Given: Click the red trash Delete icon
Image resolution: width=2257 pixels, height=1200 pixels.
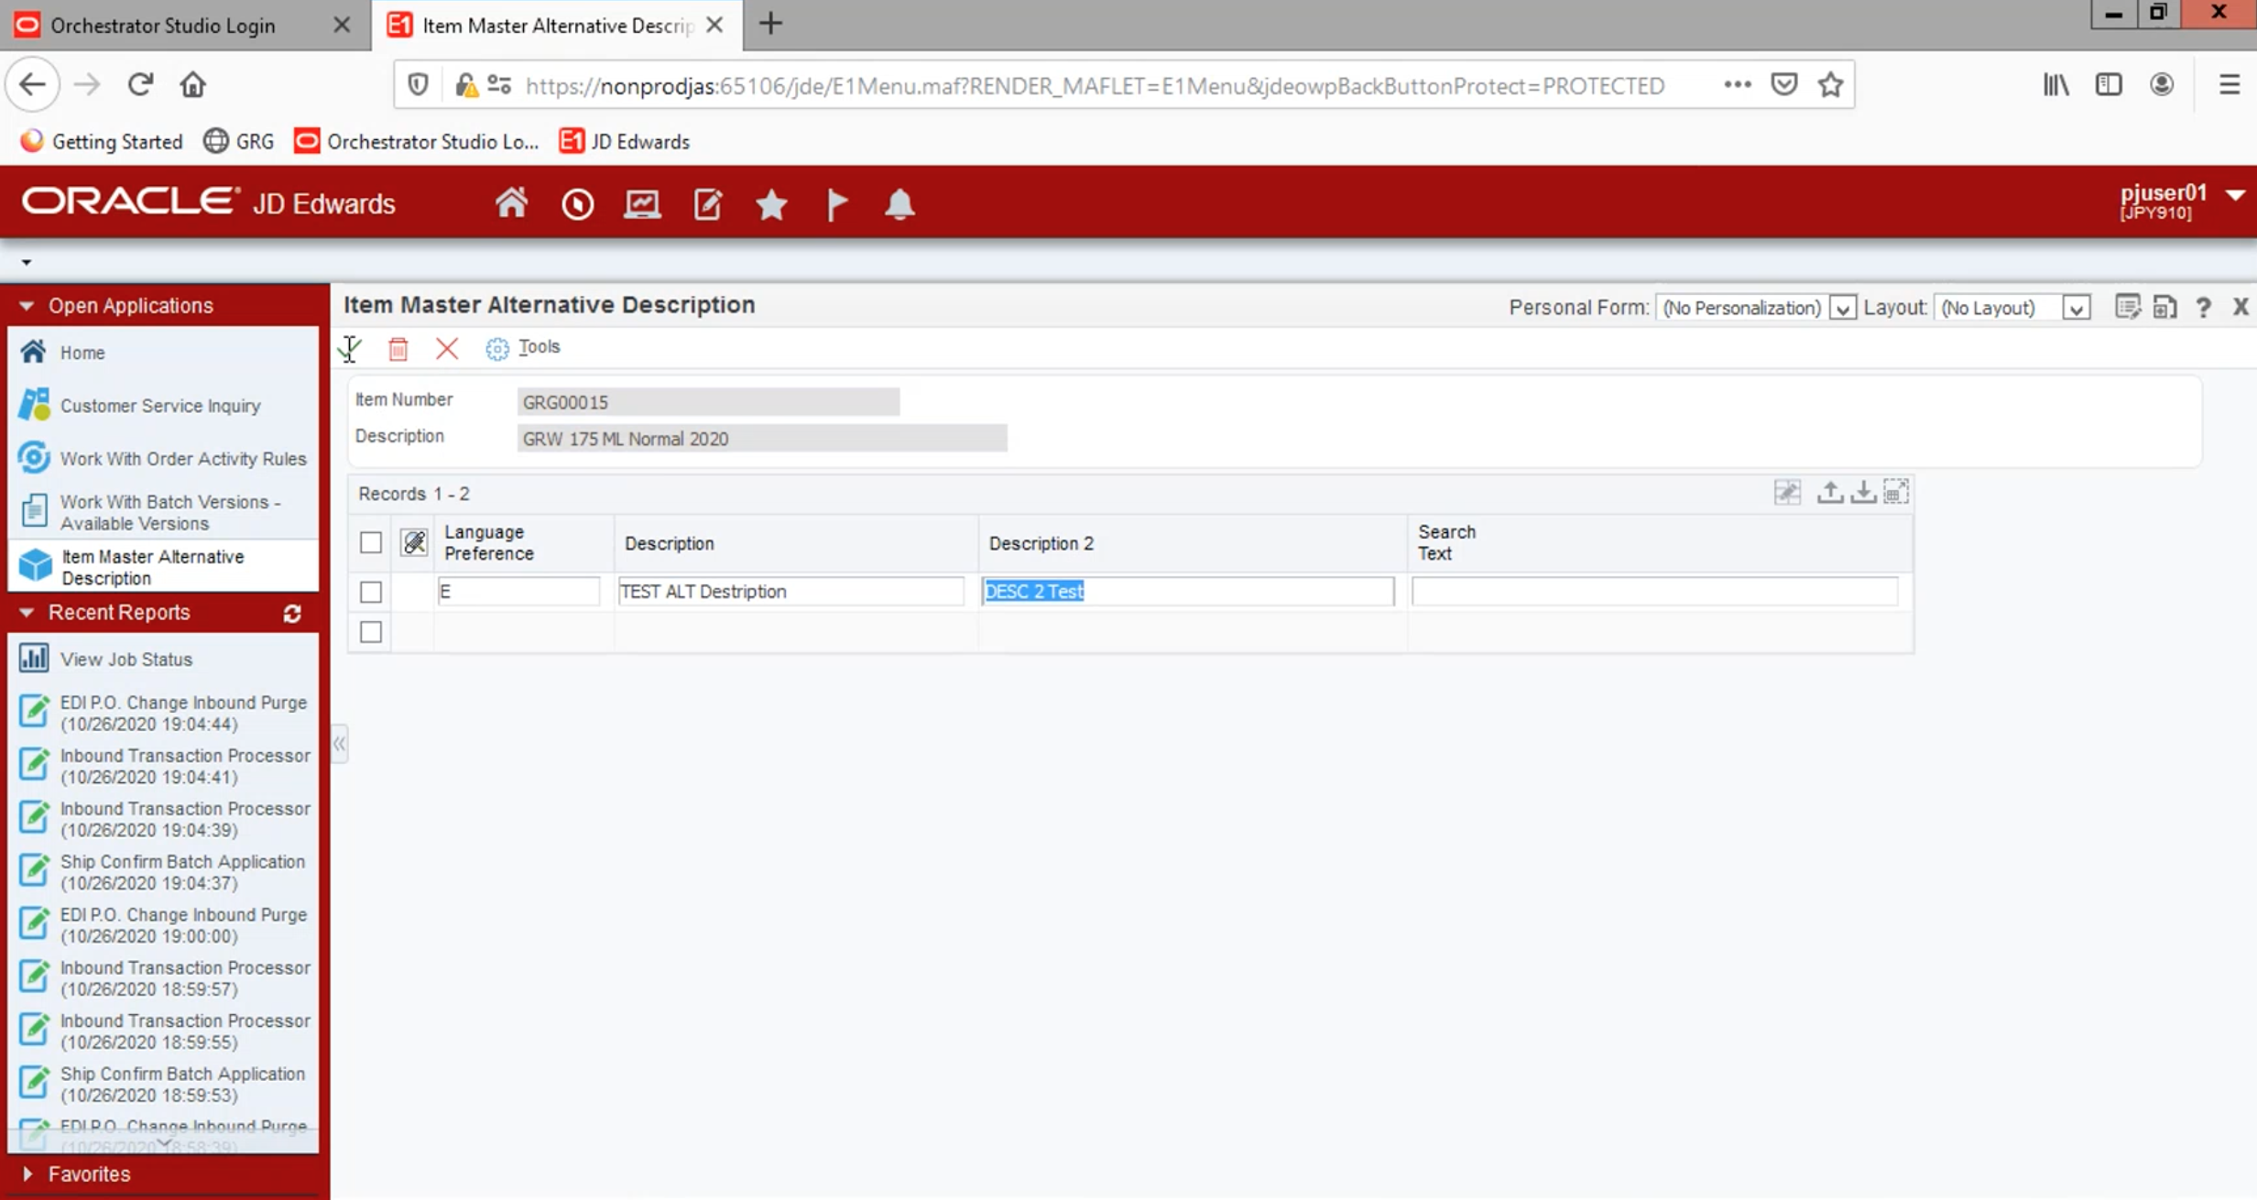Looking at the screenshot, I should pos(398,348).
